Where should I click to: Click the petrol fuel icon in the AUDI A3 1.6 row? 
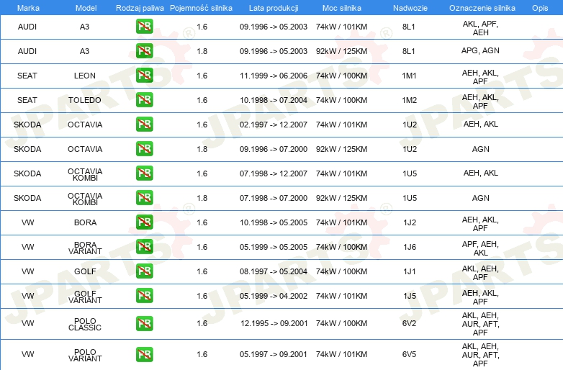pyautogui.click(x=144, y=27)
